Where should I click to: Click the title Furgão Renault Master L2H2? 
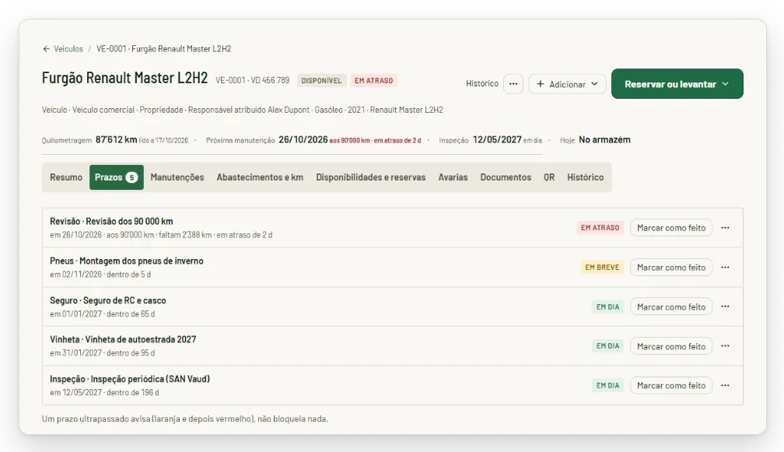(x=124, y=78)
